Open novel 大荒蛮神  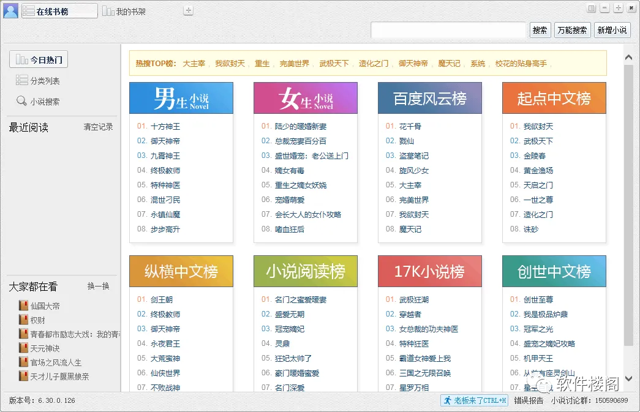165,359
